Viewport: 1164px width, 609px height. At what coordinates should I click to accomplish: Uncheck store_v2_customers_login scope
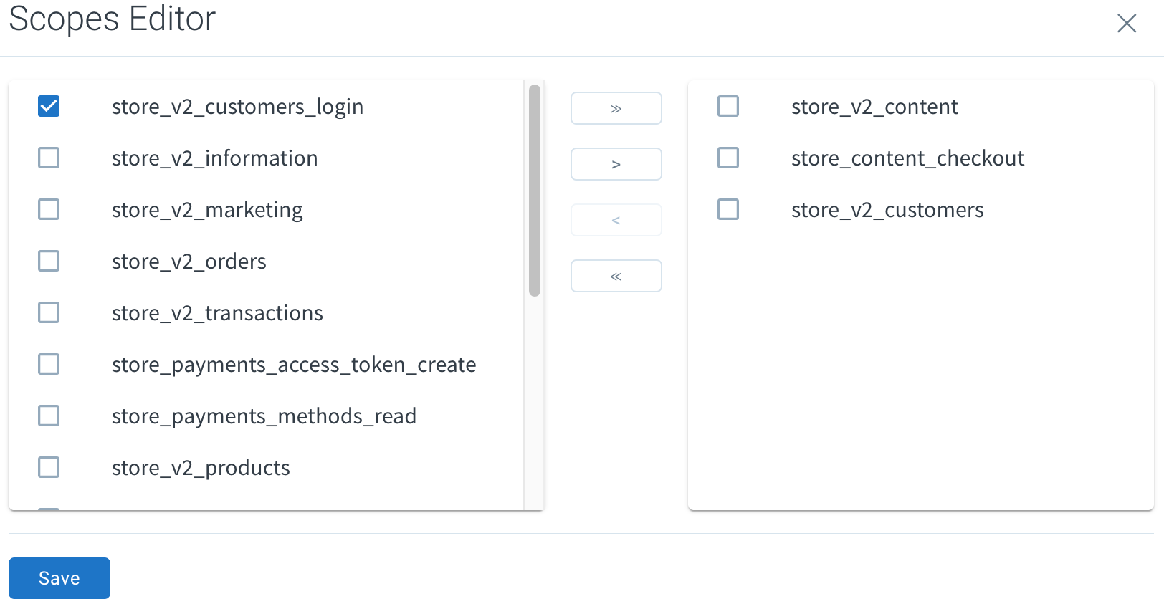click(49, 106)
